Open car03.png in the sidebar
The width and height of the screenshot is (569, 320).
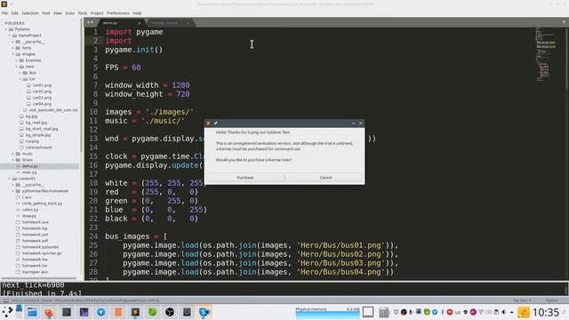coord(42,98)
